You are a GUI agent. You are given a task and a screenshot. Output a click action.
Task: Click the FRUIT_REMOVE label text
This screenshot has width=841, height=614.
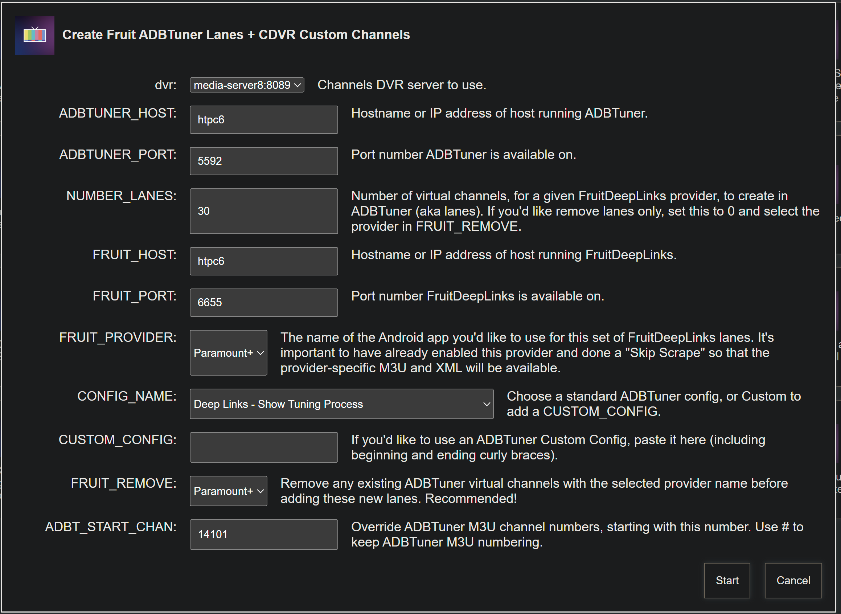123,483
